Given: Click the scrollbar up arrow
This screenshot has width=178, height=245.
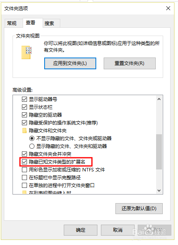Looking at the screenshot, I should click(159, 99).
